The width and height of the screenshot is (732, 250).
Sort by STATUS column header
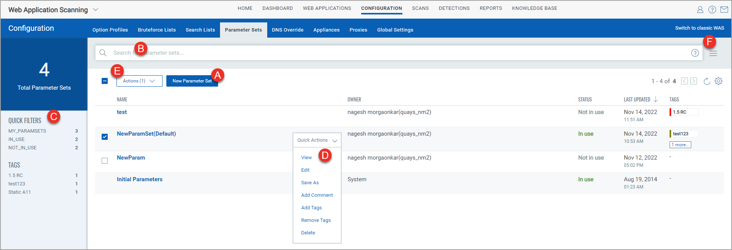(x=585, y=100)
